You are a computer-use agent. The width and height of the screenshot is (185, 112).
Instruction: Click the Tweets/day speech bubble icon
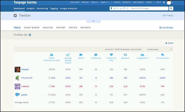pos(96,55)
